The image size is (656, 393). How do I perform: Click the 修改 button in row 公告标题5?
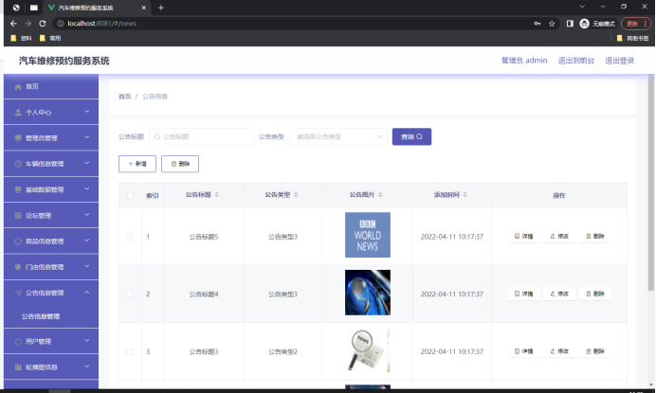click(559, 236)
